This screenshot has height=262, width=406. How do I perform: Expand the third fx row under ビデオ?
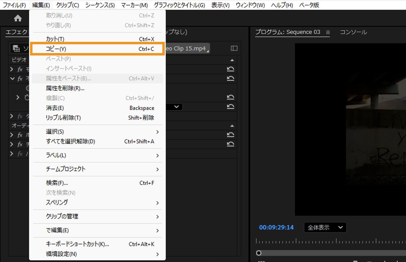pos(12,116)
